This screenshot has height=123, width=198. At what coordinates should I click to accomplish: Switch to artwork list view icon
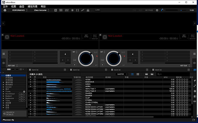(x=132, y=74)
